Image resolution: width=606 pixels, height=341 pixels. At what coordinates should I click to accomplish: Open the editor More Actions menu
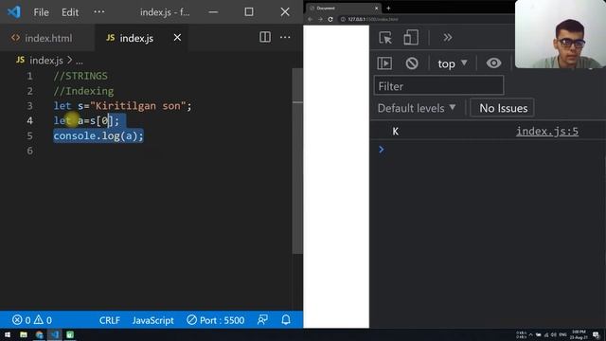[x=285, y=37]
